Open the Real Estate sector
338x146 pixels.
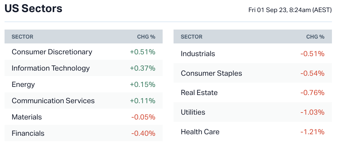199,93
